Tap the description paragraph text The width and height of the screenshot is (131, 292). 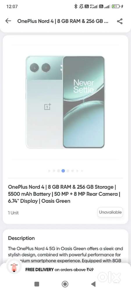coord(65,255)
